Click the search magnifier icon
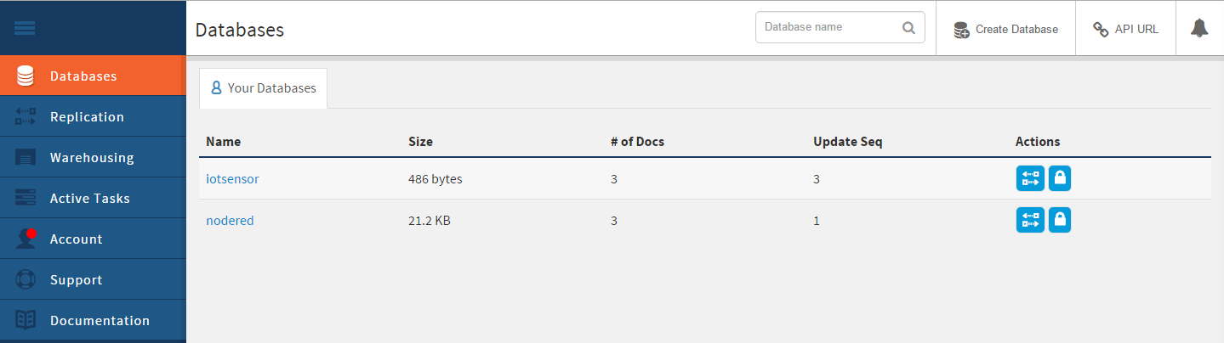 [x=908, y=27]
